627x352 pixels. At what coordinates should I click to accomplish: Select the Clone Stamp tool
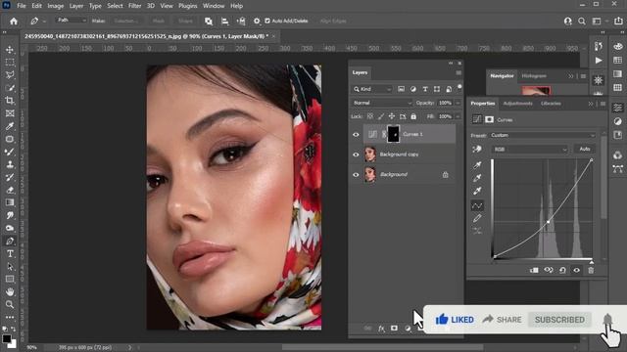10,164
